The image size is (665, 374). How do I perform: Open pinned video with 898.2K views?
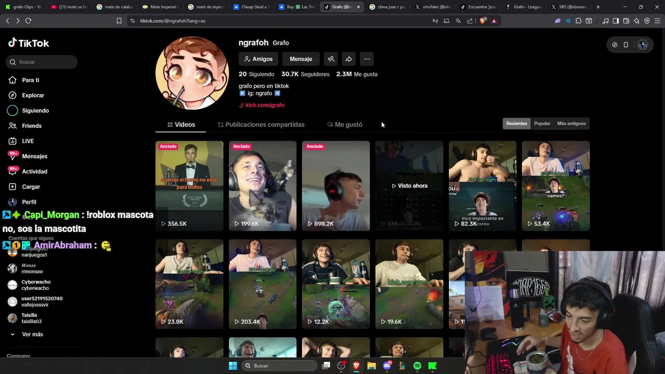tap(336, 186)
